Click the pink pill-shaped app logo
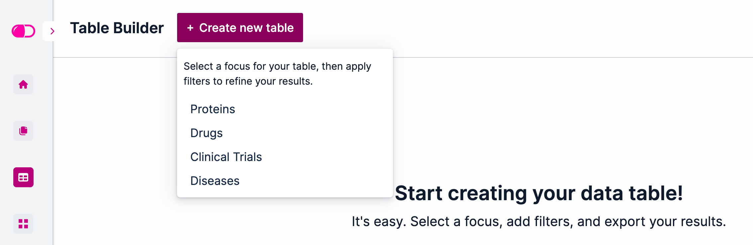Viewport: 753px width, 245px height. pyautogui.click(x=23, y=31)
